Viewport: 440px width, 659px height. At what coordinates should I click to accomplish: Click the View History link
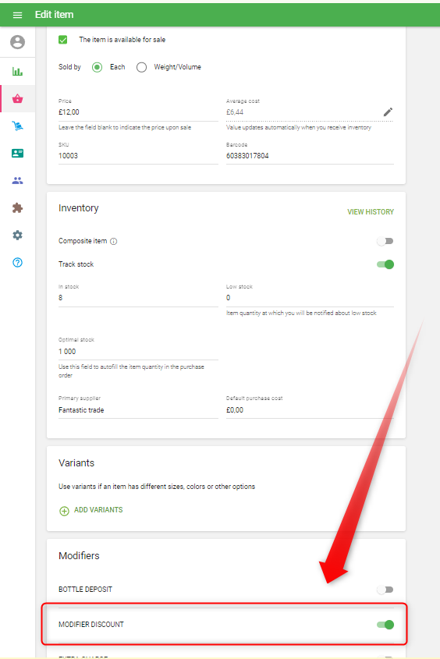(371, 212)
